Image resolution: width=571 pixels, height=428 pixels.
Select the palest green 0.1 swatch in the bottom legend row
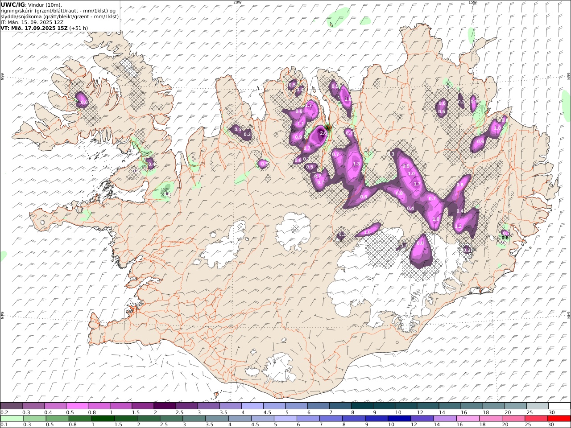(x=12, y=419)
